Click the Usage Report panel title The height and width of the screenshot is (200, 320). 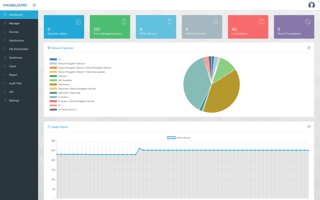[x=60, y=127]
